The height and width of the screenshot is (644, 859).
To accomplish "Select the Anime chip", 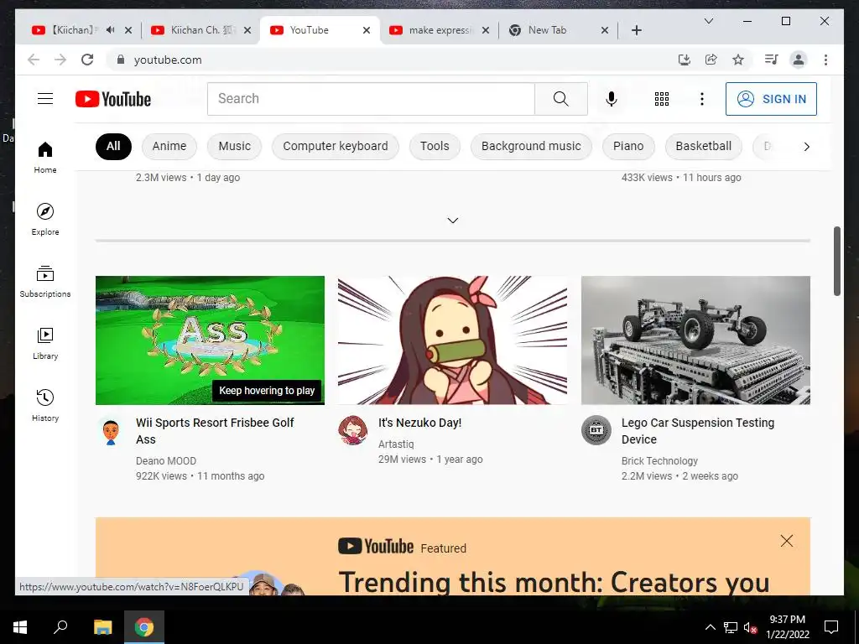I will click(x=169, y=146).
